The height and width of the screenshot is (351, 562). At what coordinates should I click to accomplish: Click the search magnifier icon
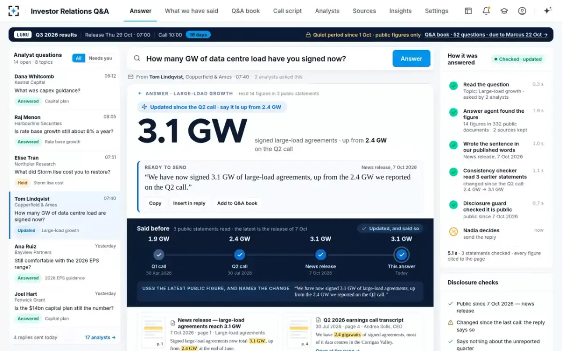click(137, 58)
